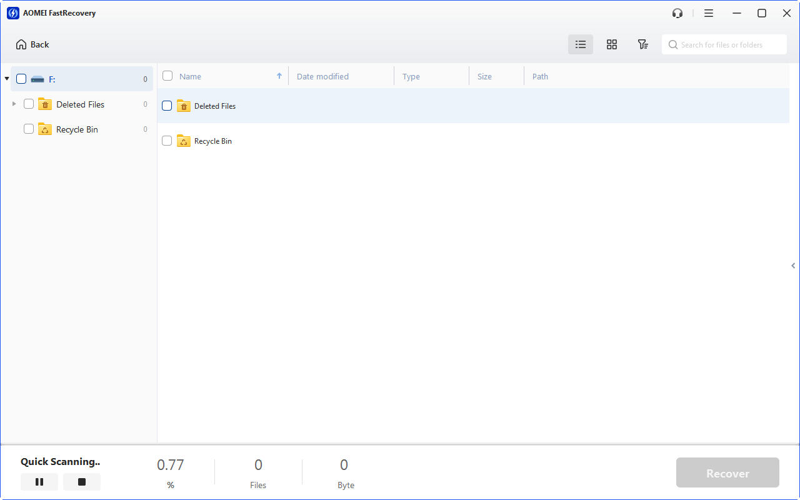Click the magnifier icon in search box
This screenshot has width=800, height=500.
673,45
